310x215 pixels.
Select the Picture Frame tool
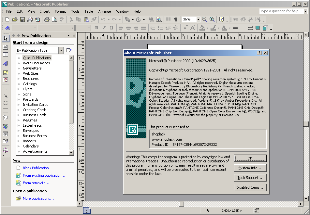[x=6, y=73]
